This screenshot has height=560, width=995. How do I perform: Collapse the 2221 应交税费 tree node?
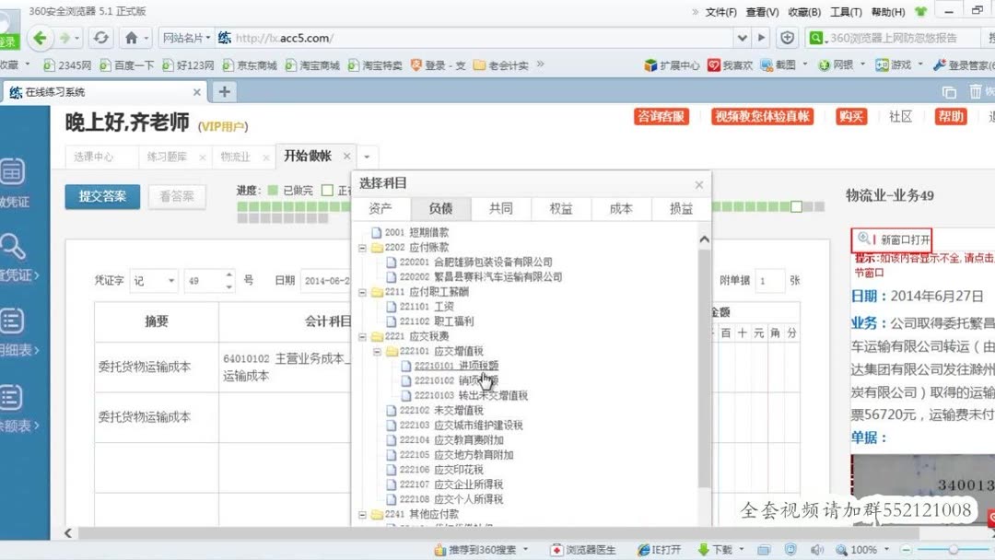[x=361, y=335]
